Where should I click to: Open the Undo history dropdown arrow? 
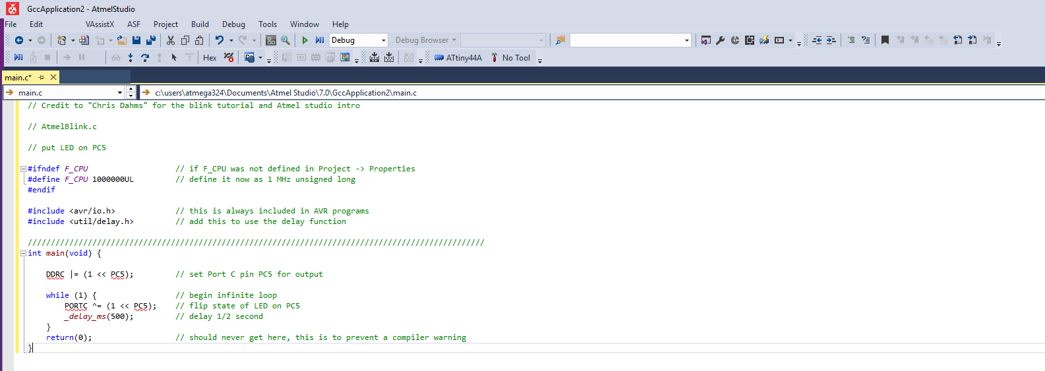click(231, 40)
